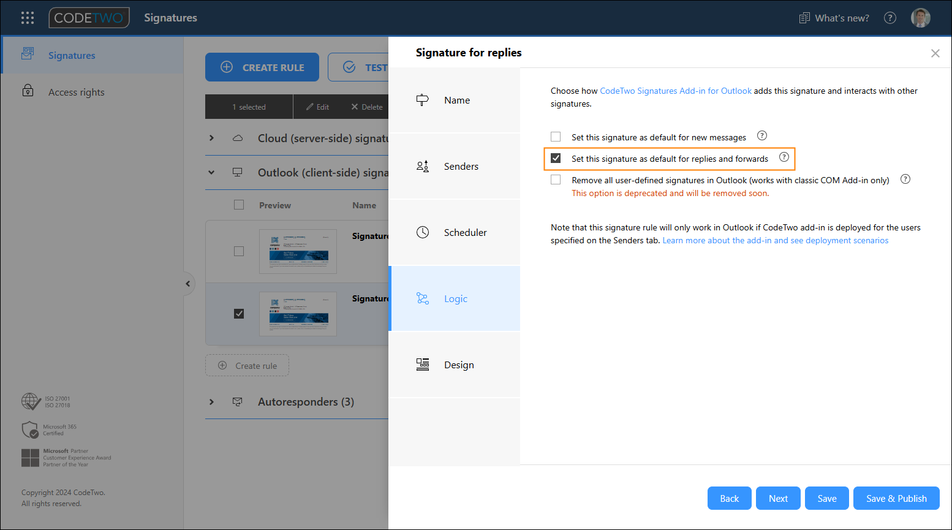
Task: Click the Signatures title in the header
Action: (171, 18)
